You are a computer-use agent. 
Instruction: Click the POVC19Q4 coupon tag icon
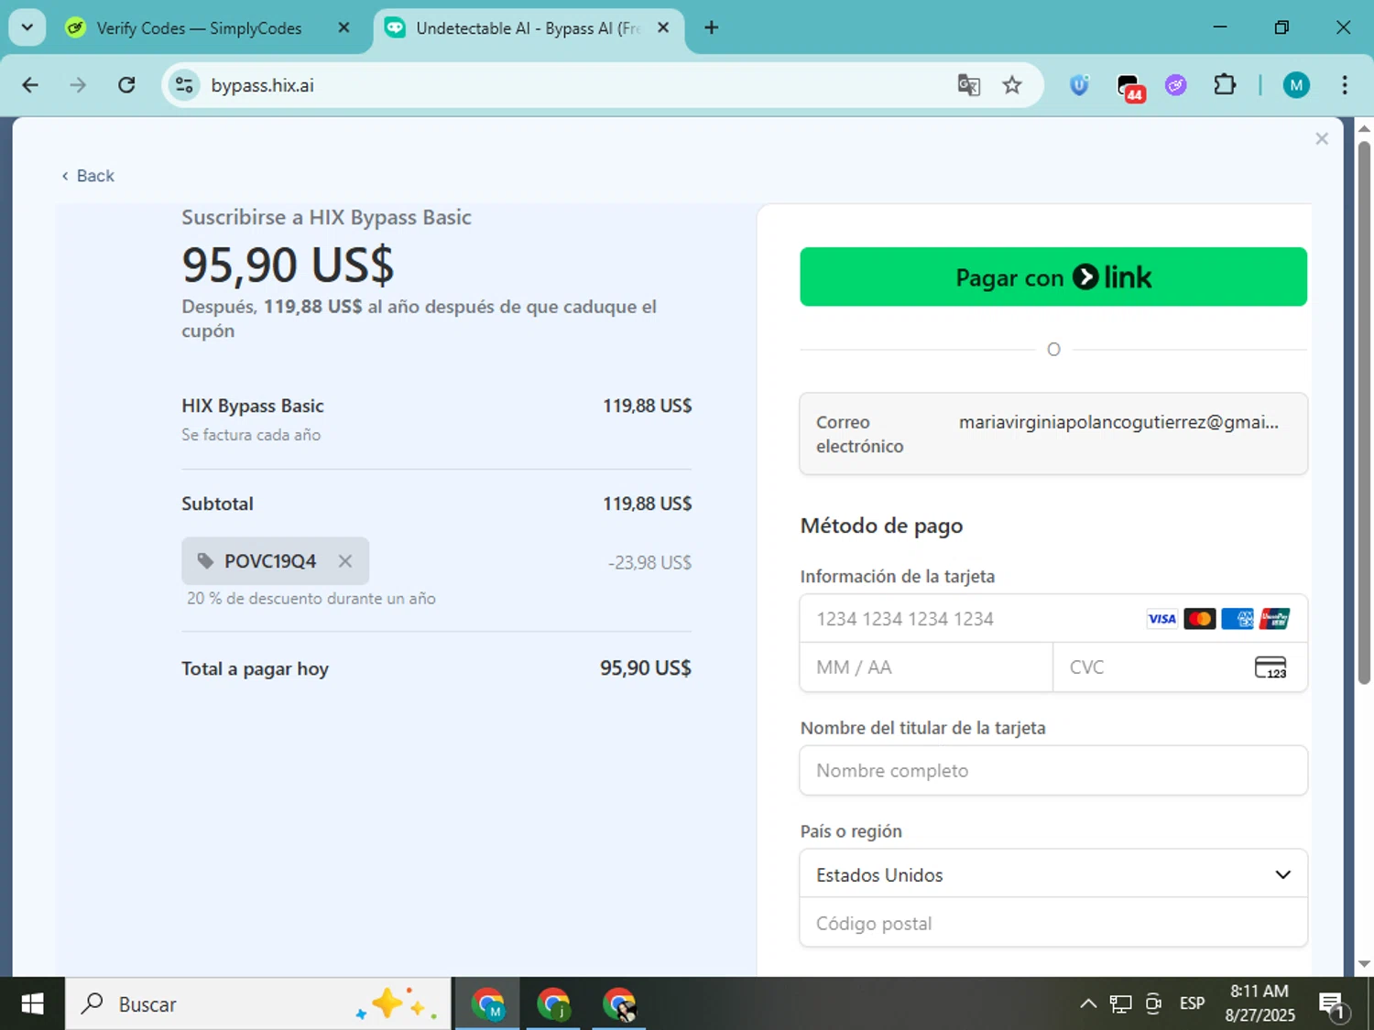point(206,561)
